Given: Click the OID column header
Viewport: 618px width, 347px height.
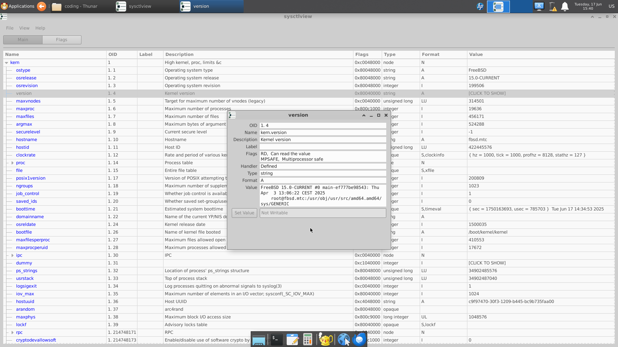Looking at the screenshot, I should click(122, 54).
